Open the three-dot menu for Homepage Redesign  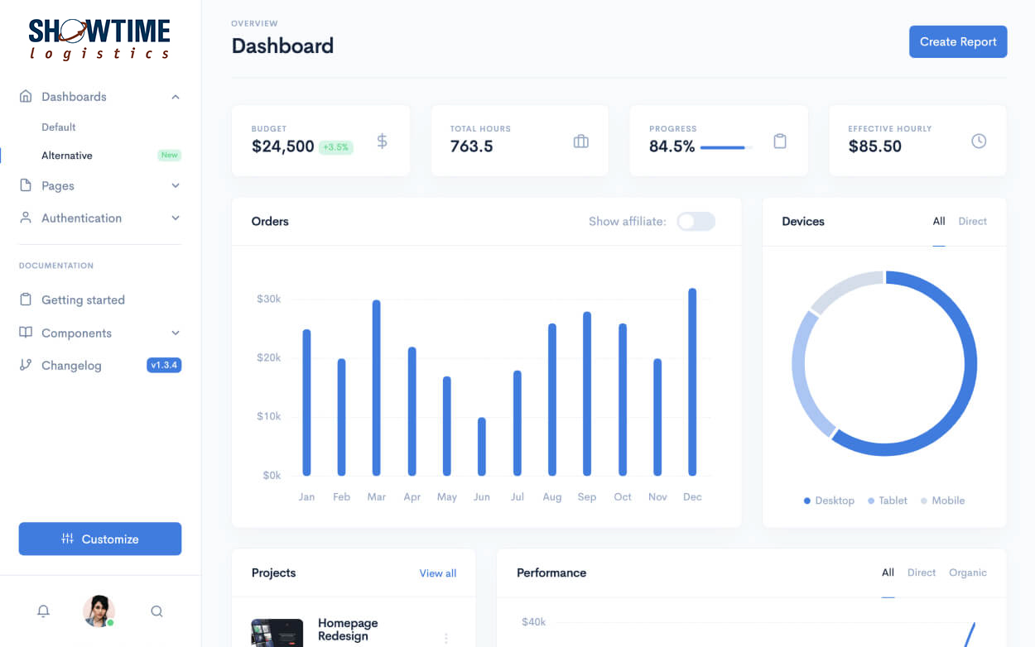tap(446, 638)
